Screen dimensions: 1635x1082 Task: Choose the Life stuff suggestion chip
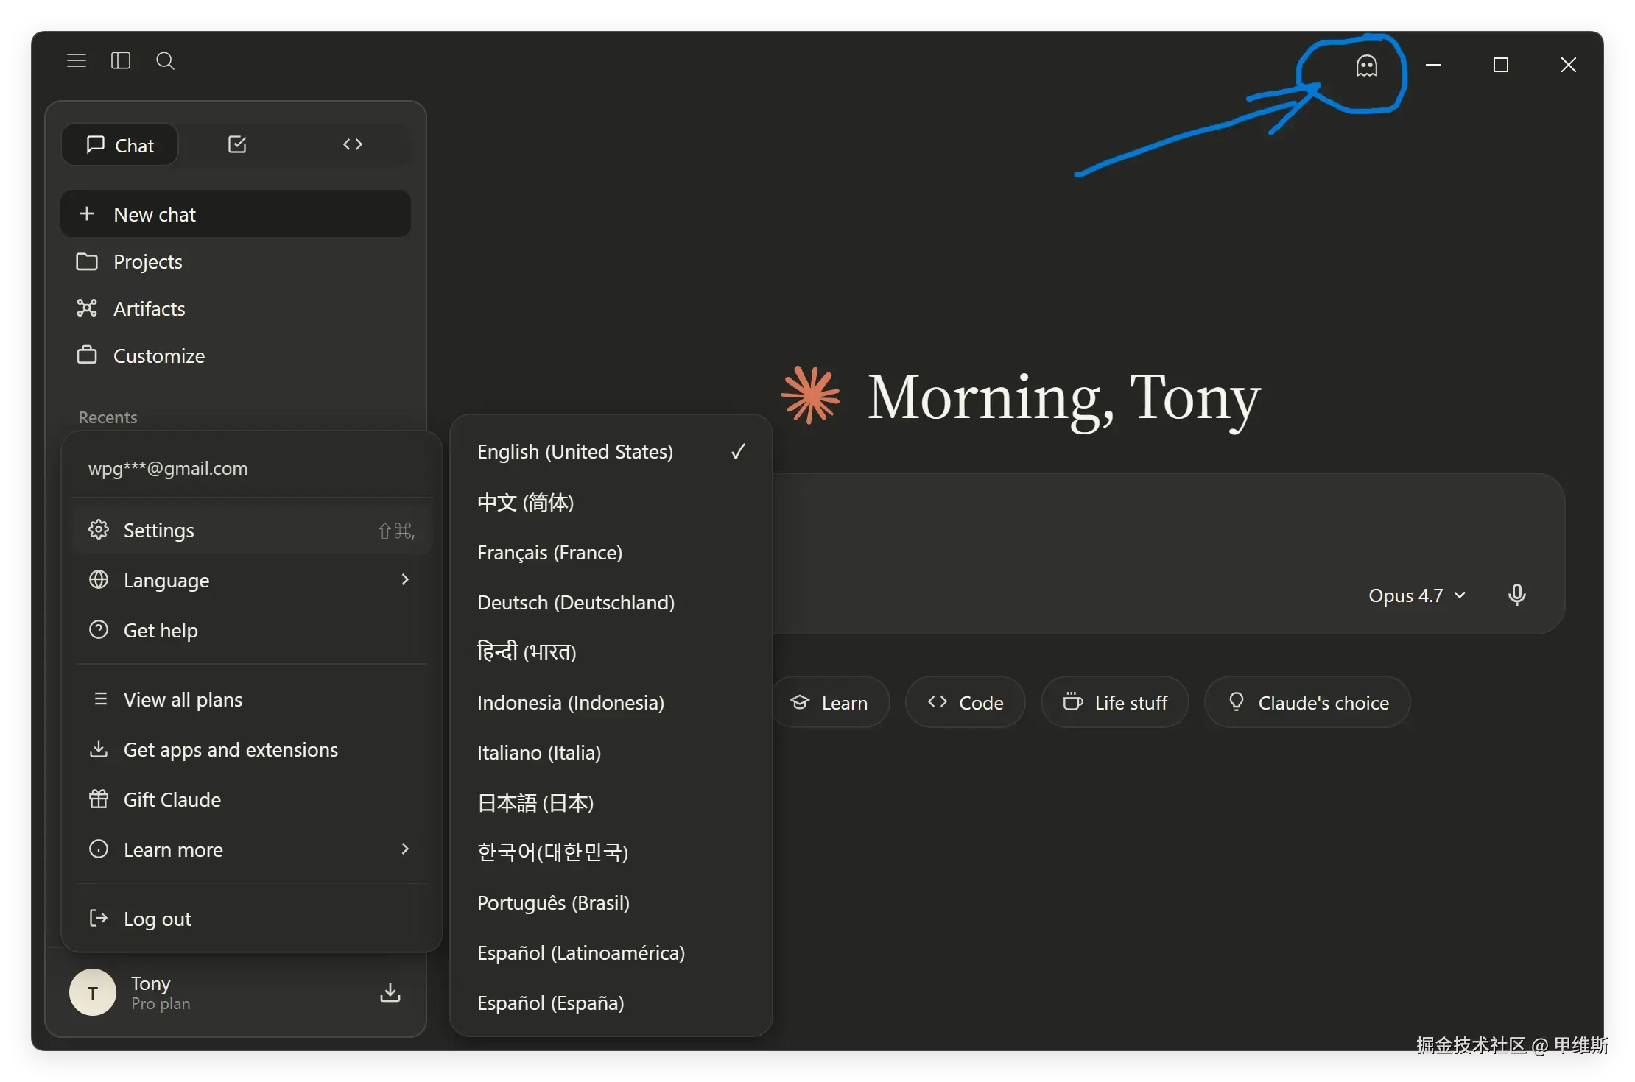click(x=1115, y=702)
